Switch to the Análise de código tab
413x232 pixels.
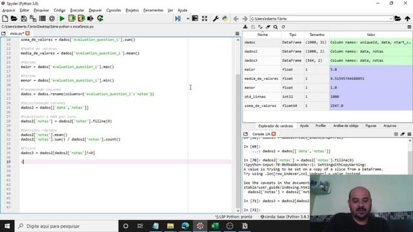(346, 126)
